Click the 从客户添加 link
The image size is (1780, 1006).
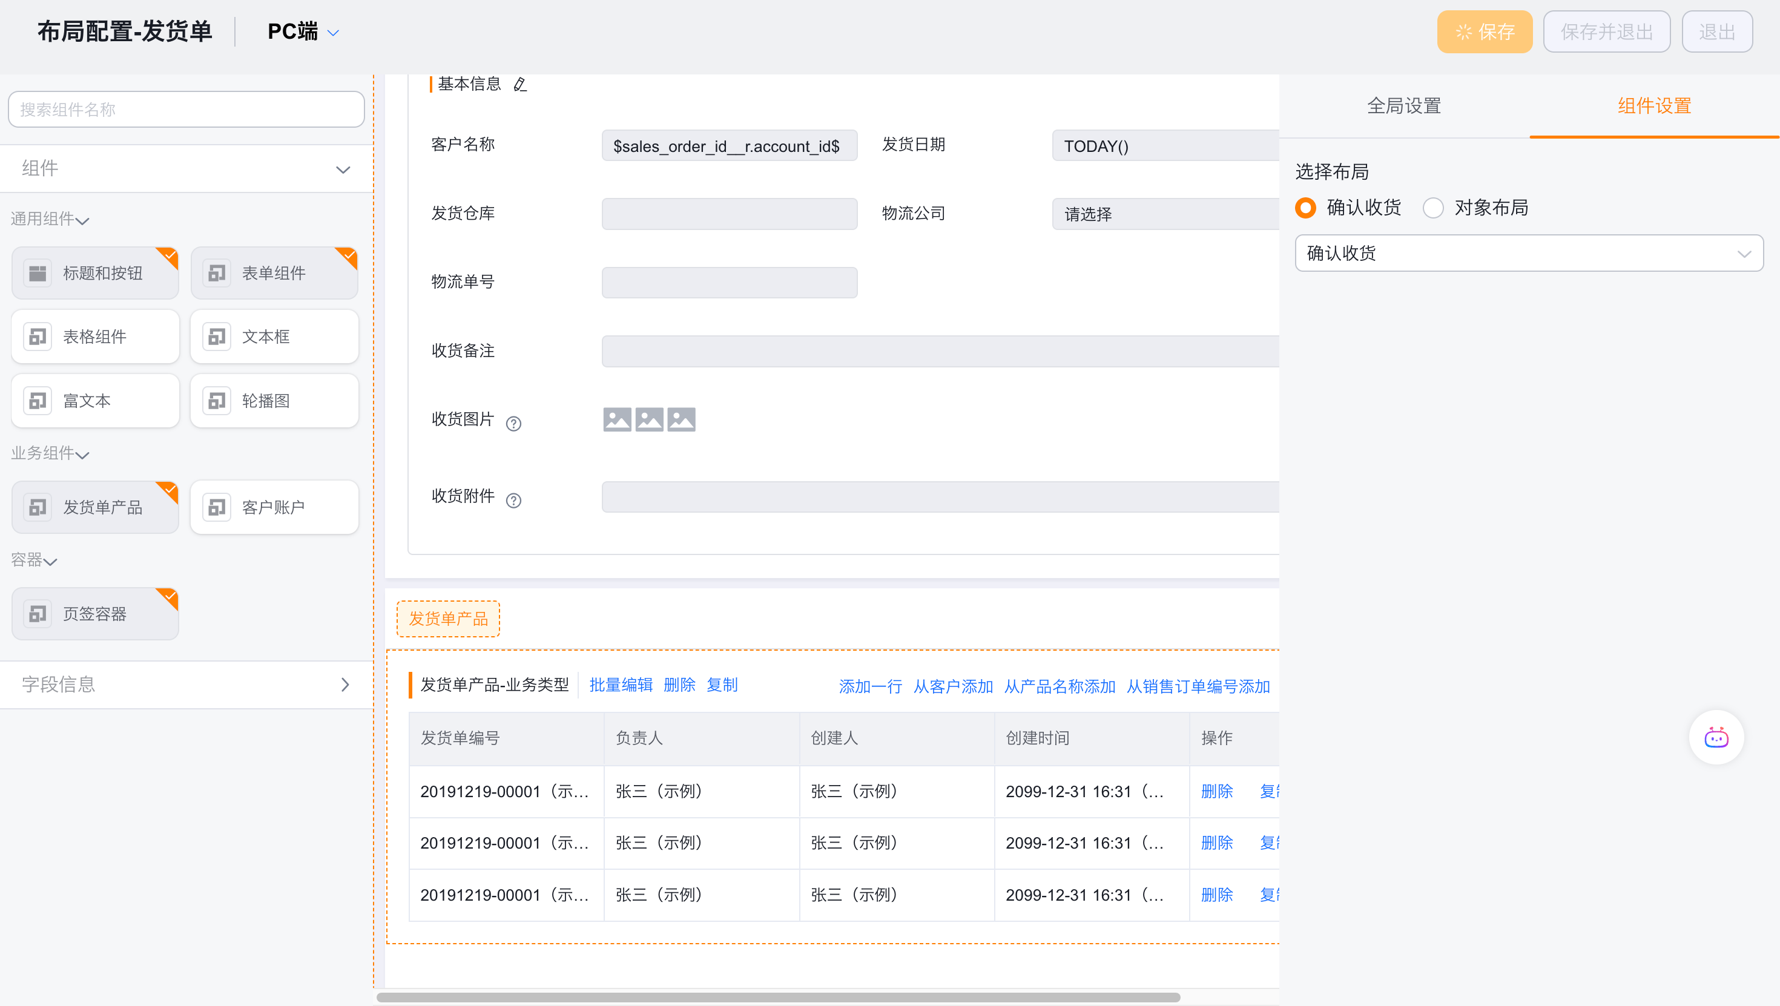coord(953,686)
